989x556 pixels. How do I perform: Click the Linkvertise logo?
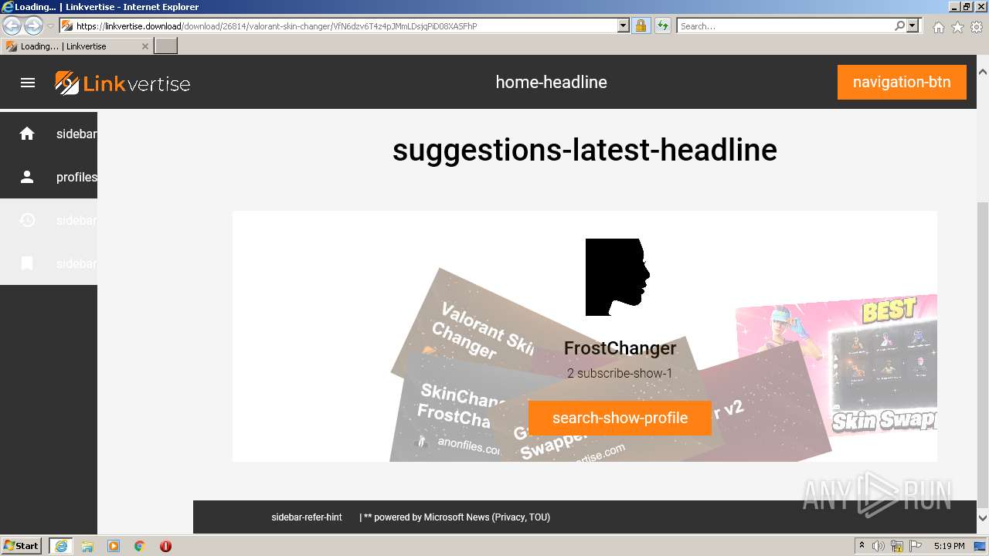click(x=122, y=83)
